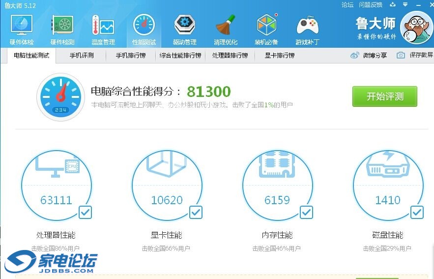Switch to 电脑性能测试 tab
The width and height of the screenshot is (434, 279).
pos(31,56)
